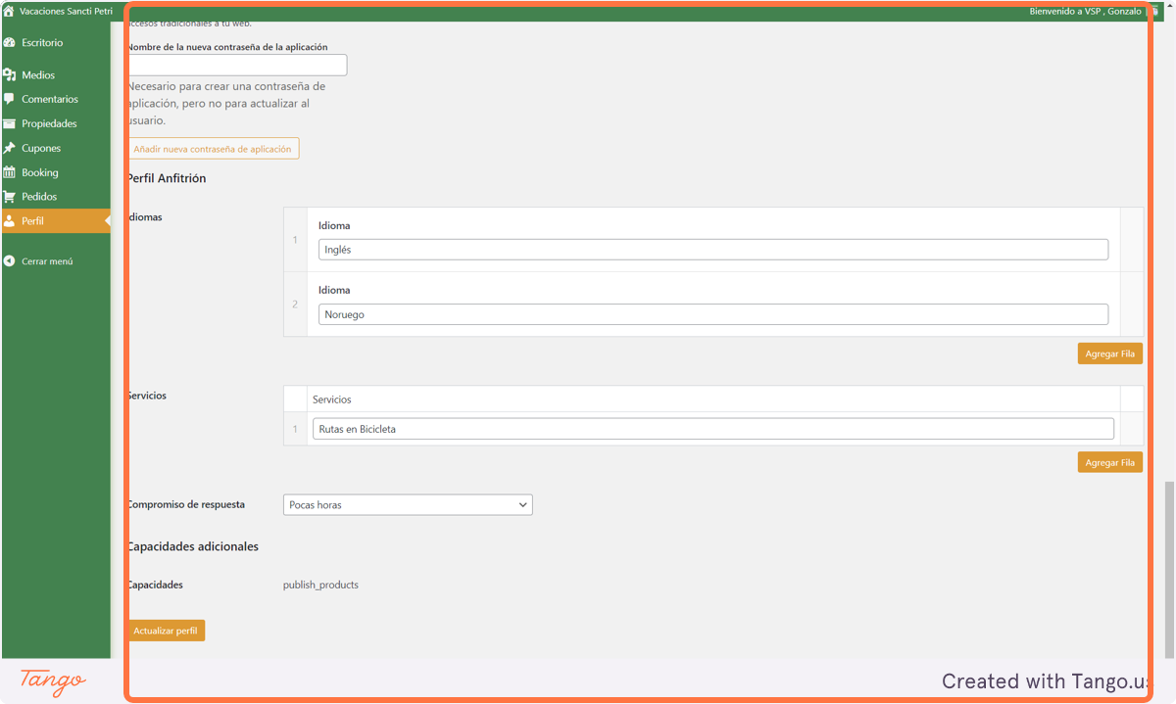The width and height of the screenshot is (1176, 704).
Task: Click Añadir nueva contraseña de aplicación button
Action: tap(212, 149)
